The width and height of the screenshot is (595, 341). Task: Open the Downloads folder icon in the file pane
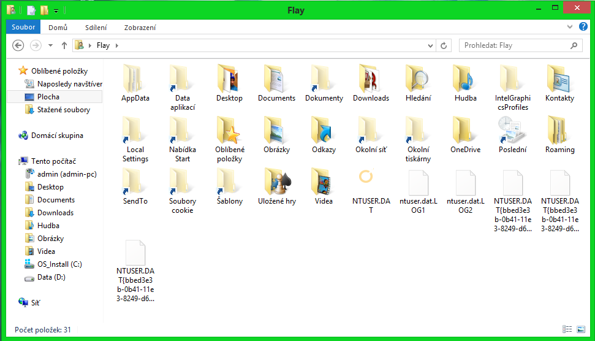click(371, 83)
